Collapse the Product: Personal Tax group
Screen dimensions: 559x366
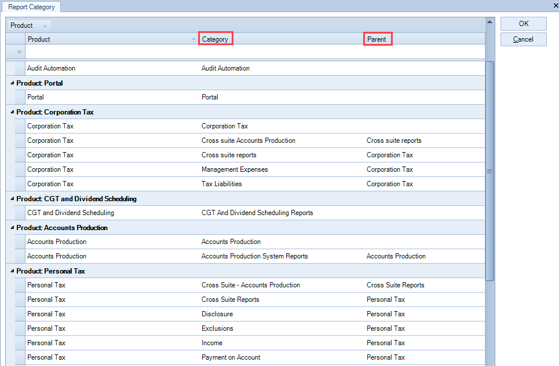pyautogui.click(x=13, y=271)
